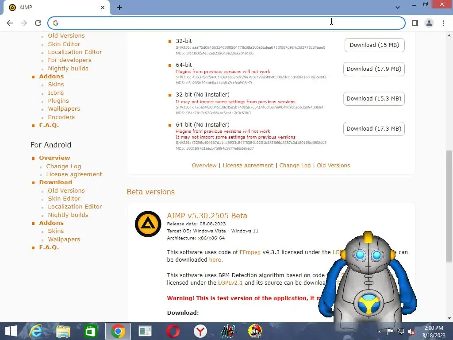Click the browser forward arrow

[x=24, y=23]
